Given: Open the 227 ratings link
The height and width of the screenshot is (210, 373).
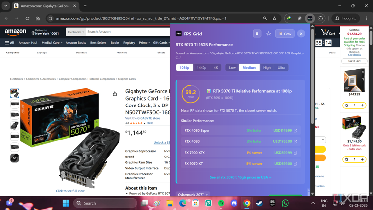Looking at the screenshot, I should pos(150,123).
